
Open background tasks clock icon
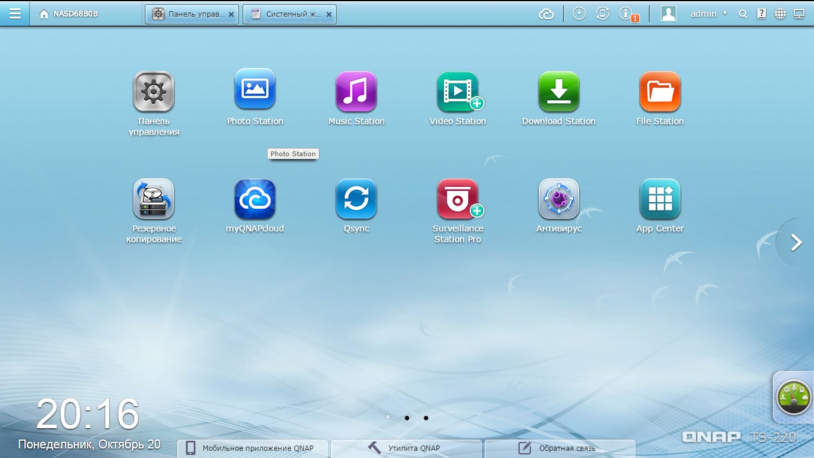(579, 13)
